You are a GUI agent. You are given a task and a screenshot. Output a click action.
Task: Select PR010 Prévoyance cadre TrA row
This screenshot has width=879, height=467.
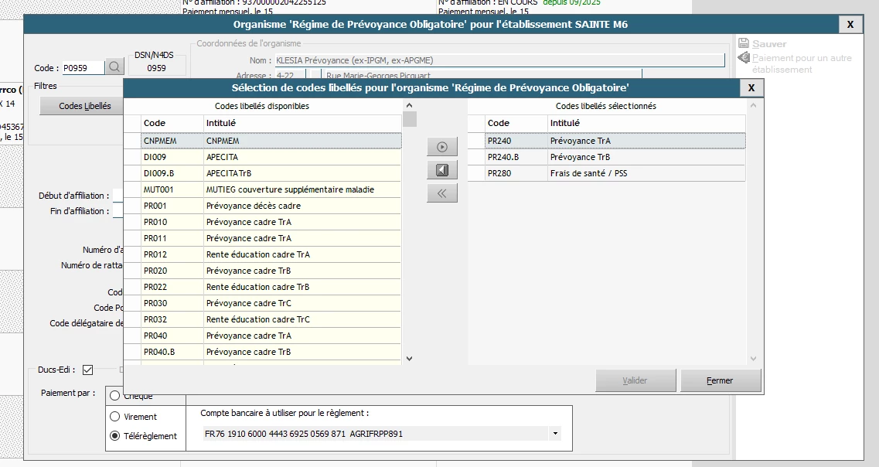coord(263,222)
